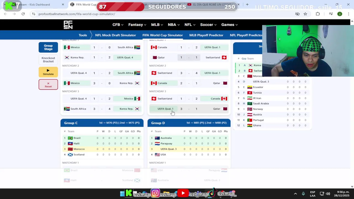Edit Qatar's score versus UEFA Qual. 1 matchday 3
The height and width of the screenshot is (199, 354).
coord(196,109)
